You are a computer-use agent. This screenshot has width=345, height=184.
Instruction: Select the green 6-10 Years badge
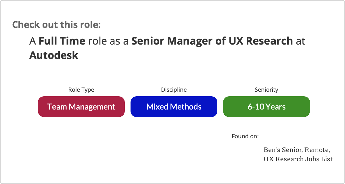pyautogui.click(x=266, y=107)
